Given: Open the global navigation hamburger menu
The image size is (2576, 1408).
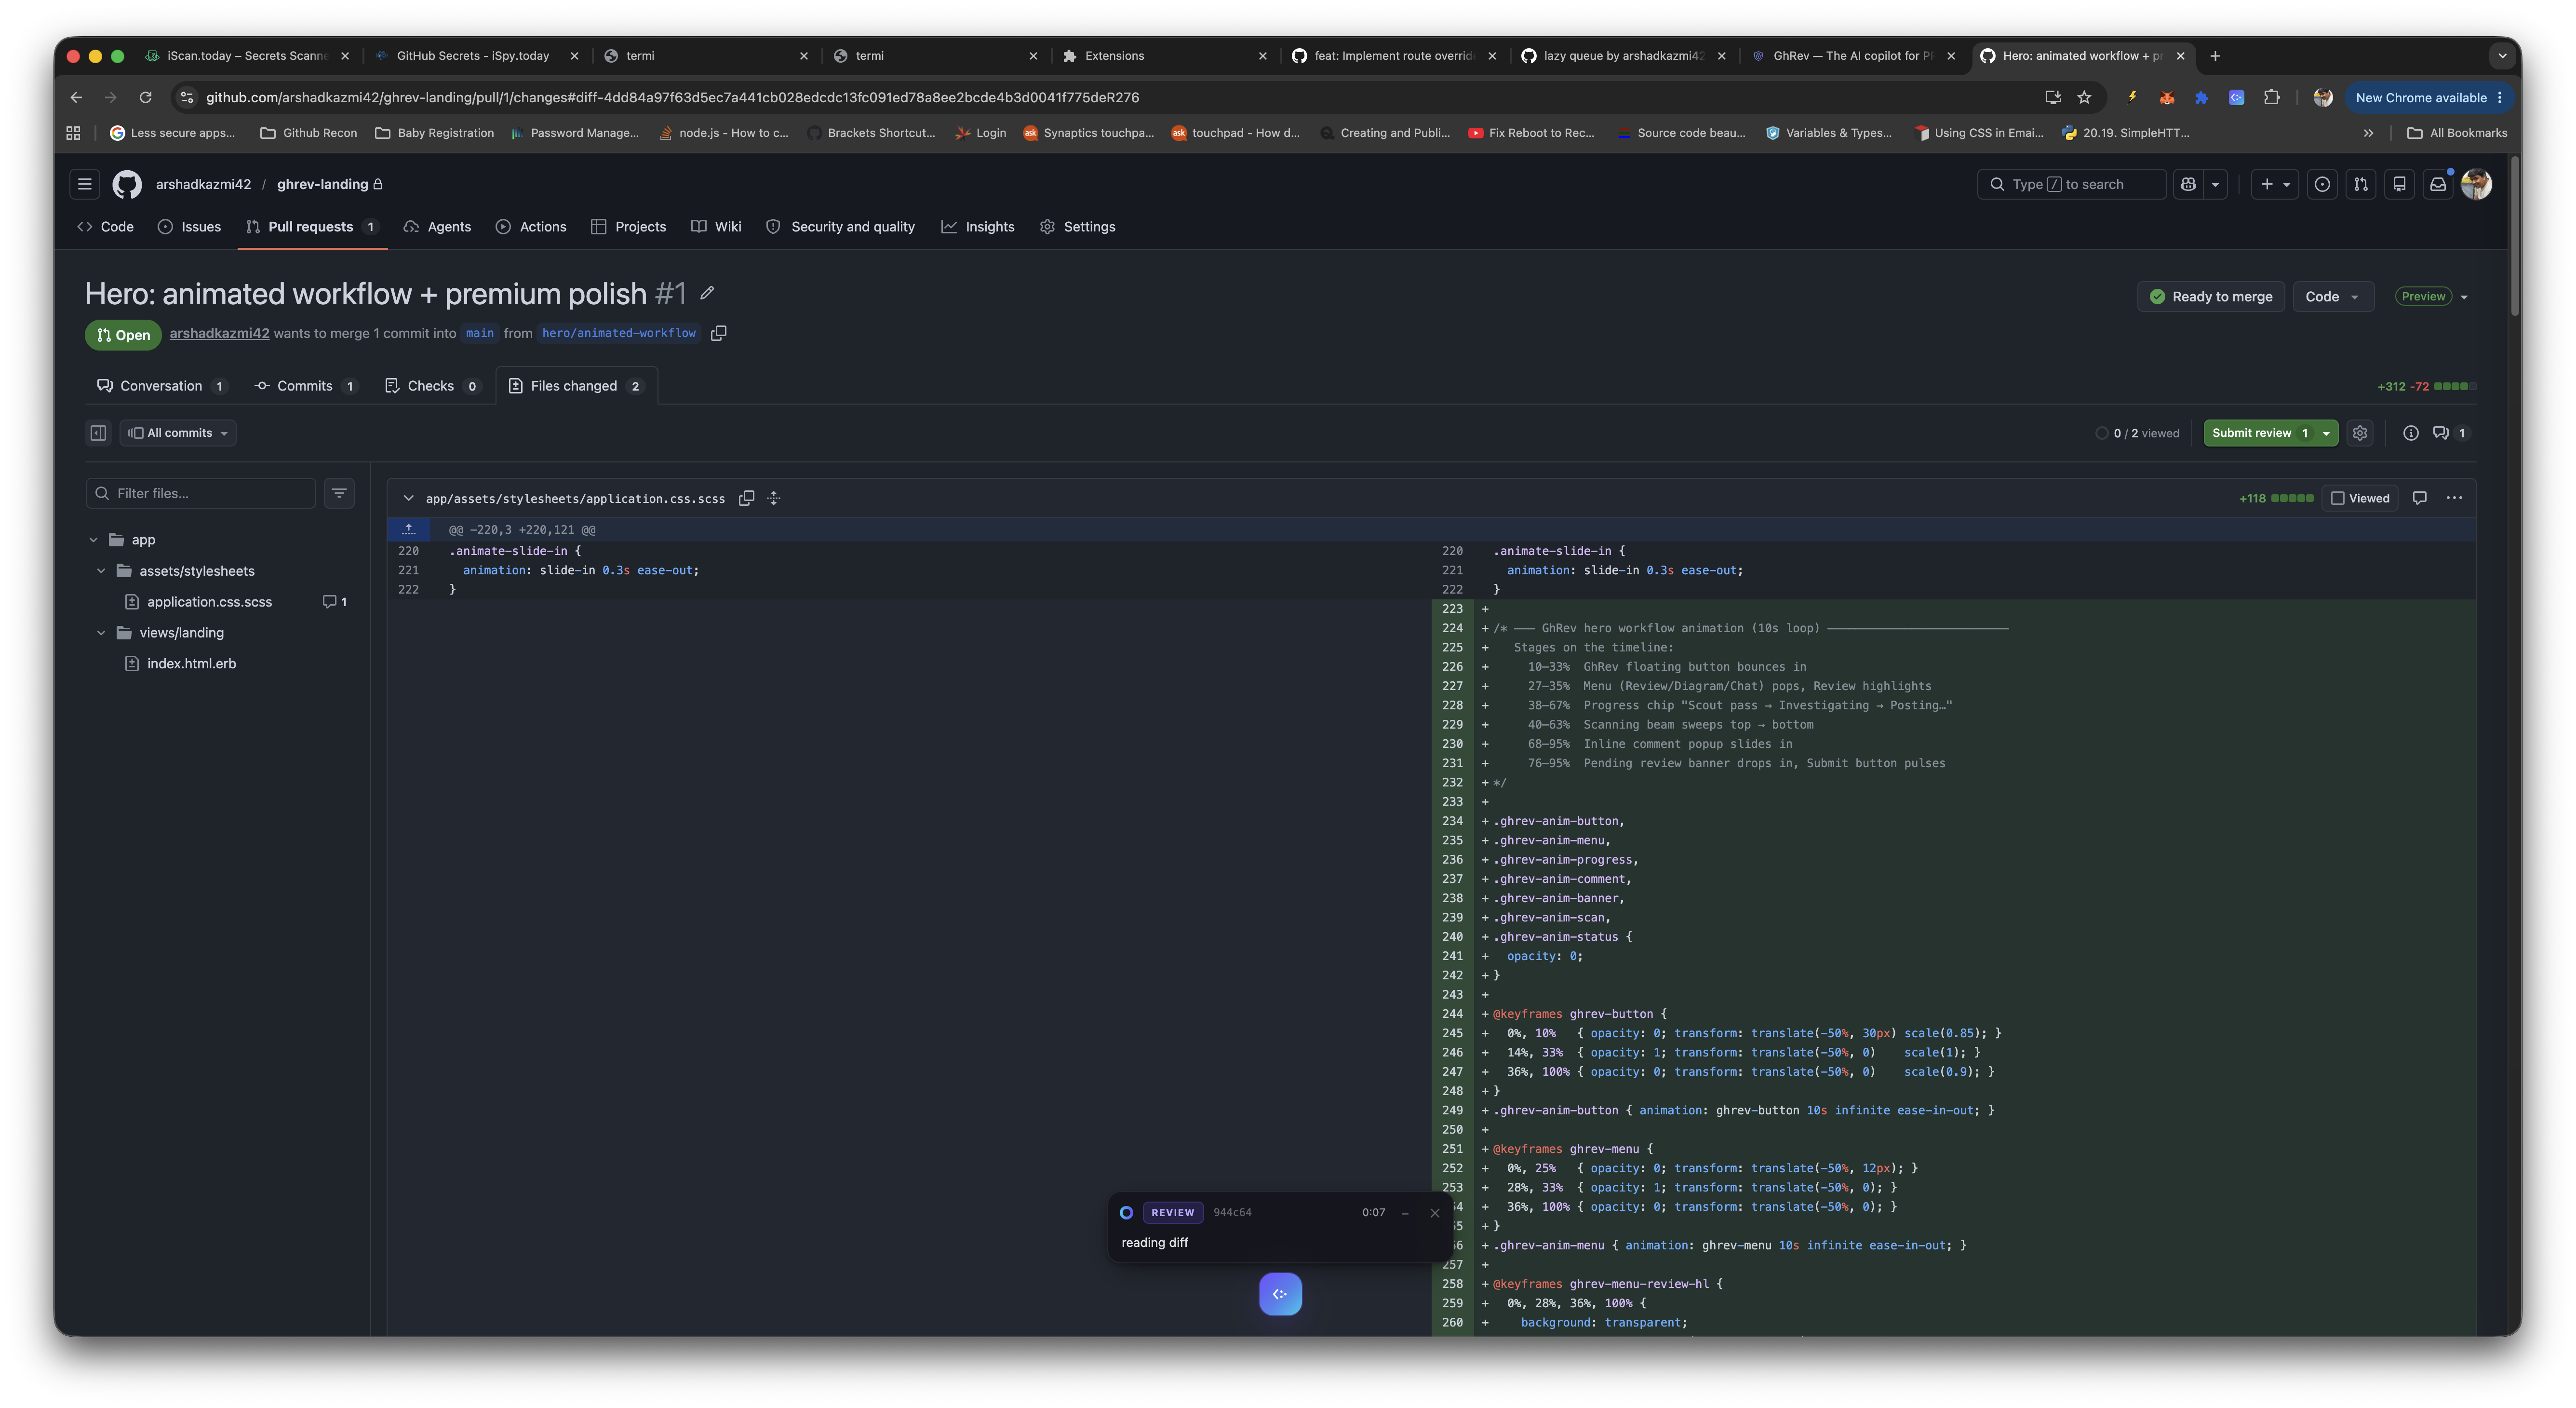Looking at the screenshot, I should pyautogui.click(x=85, y=184).
